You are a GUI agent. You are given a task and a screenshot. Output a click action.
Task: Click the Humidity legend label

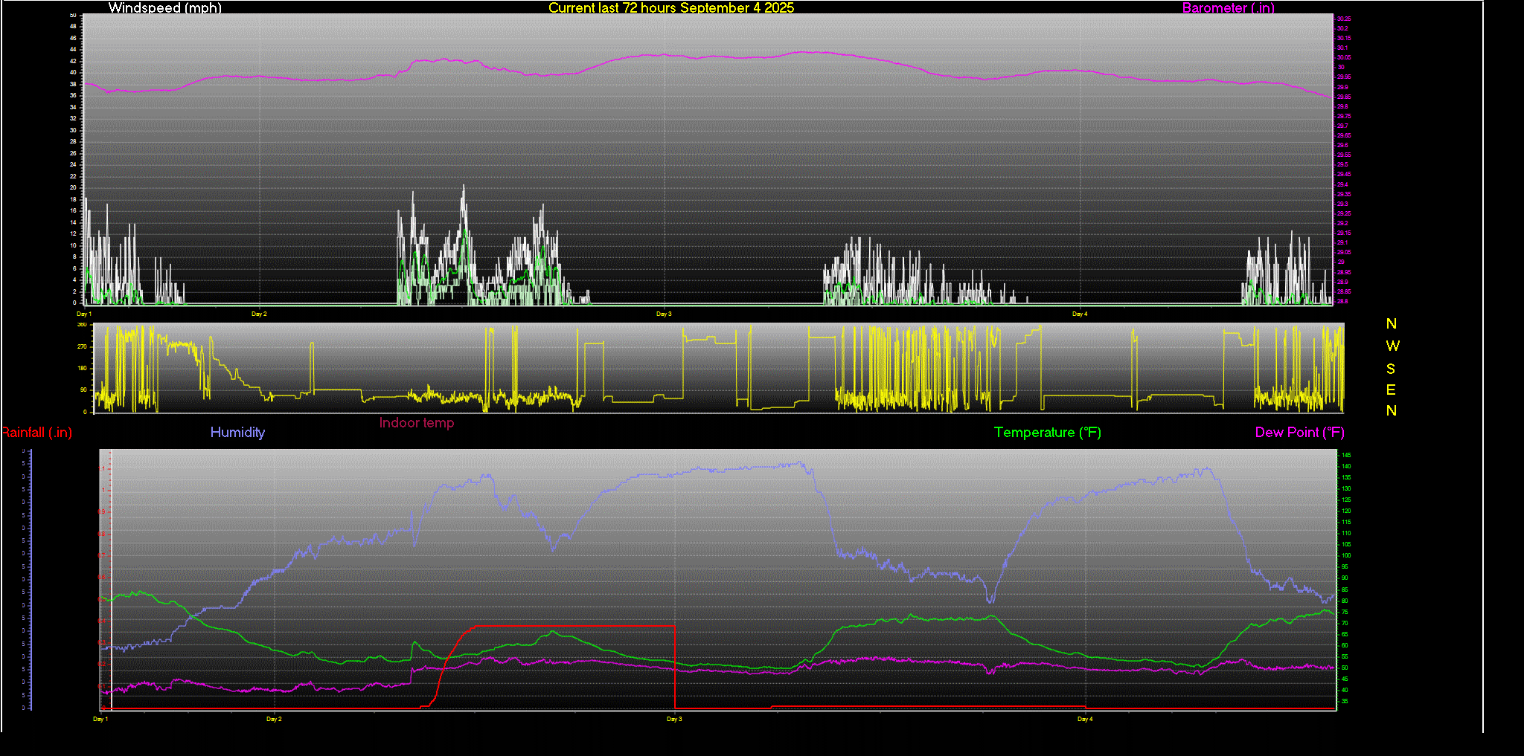[237, 432]
